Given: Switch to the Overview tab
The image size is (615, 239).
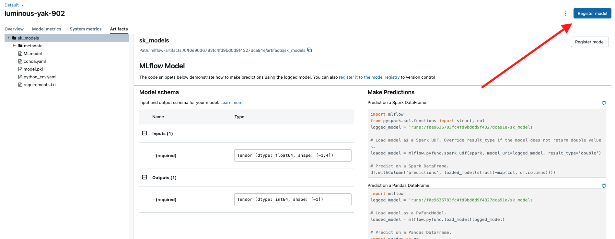Looking at the screenshot, I should pyautogui.click(x=14, y=29).
